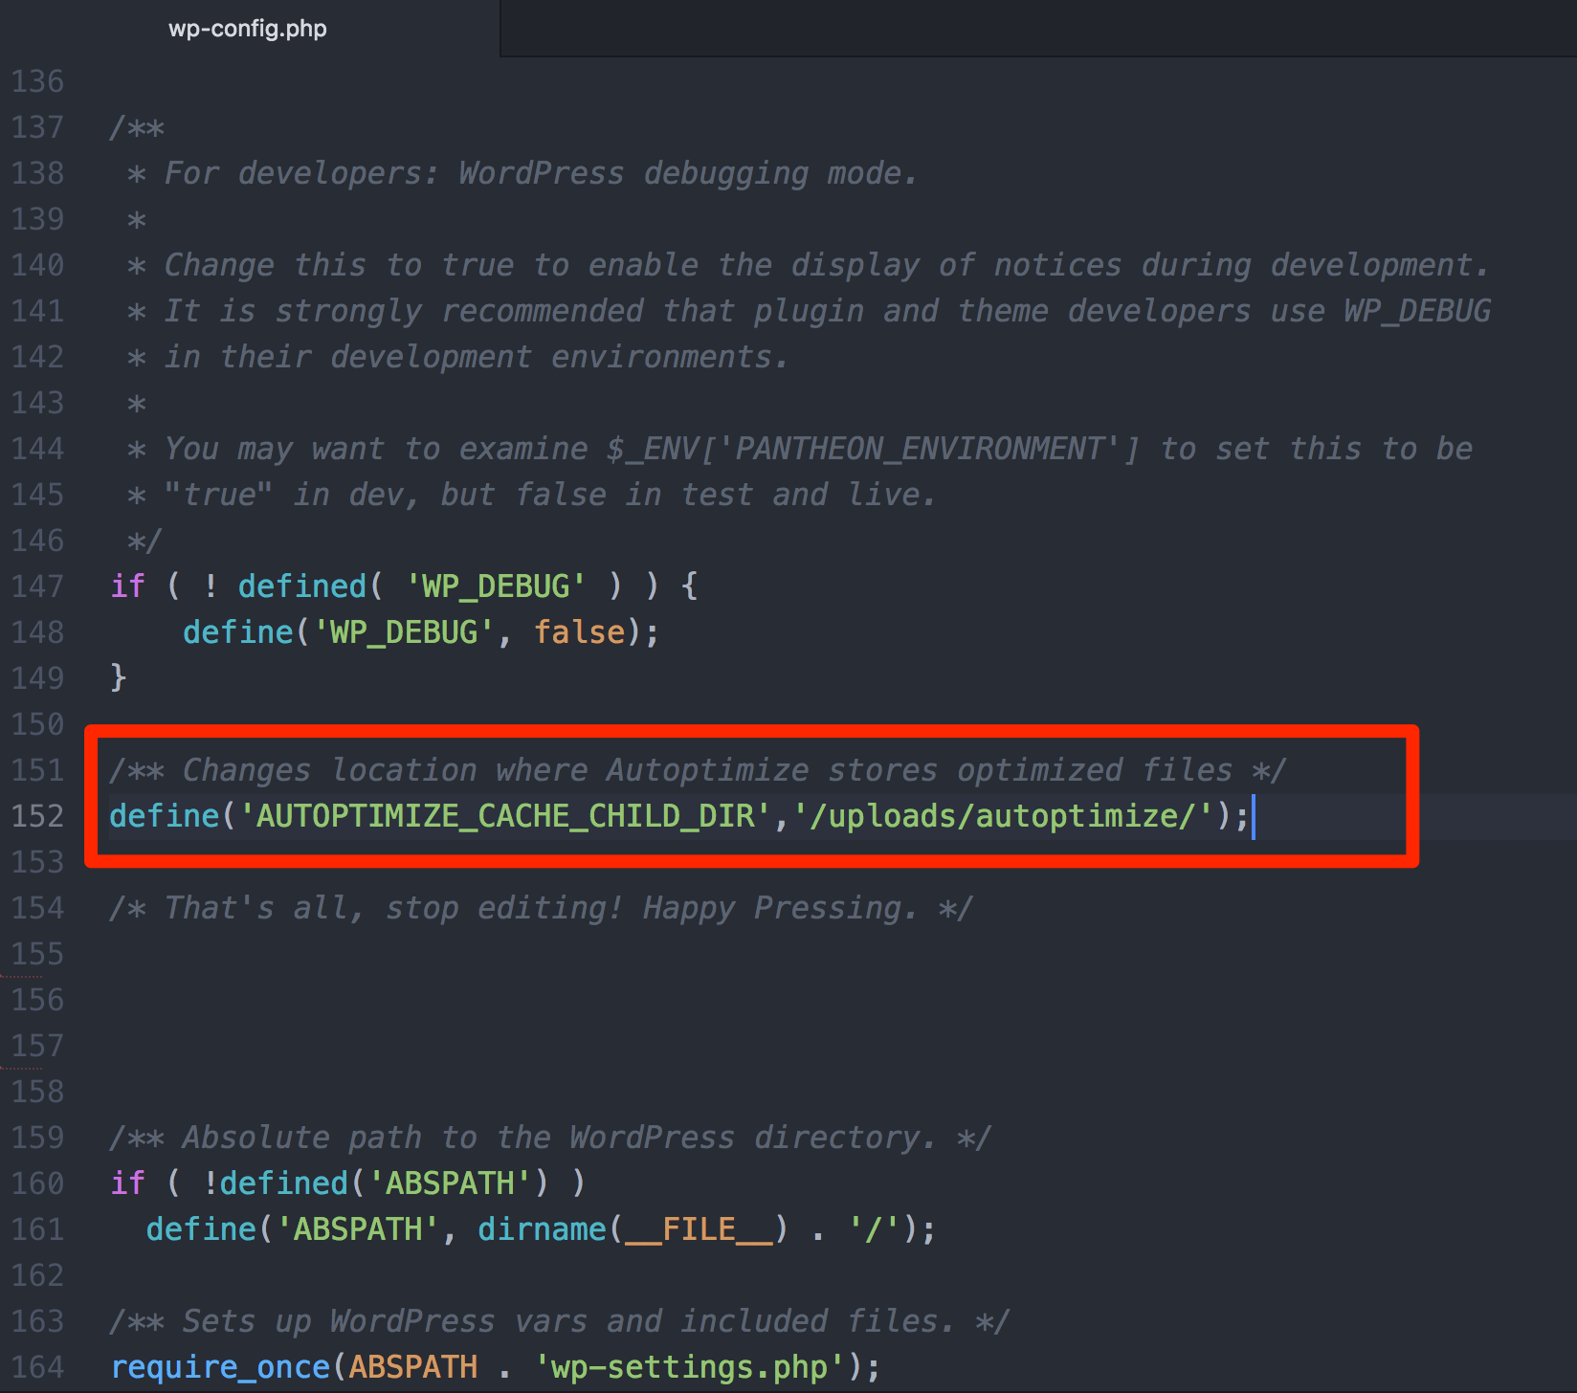The width and height of the screenshot is (1577, 1393).
Task: Switch to the wp-config.php tab
Action: [x=247, y=29]
